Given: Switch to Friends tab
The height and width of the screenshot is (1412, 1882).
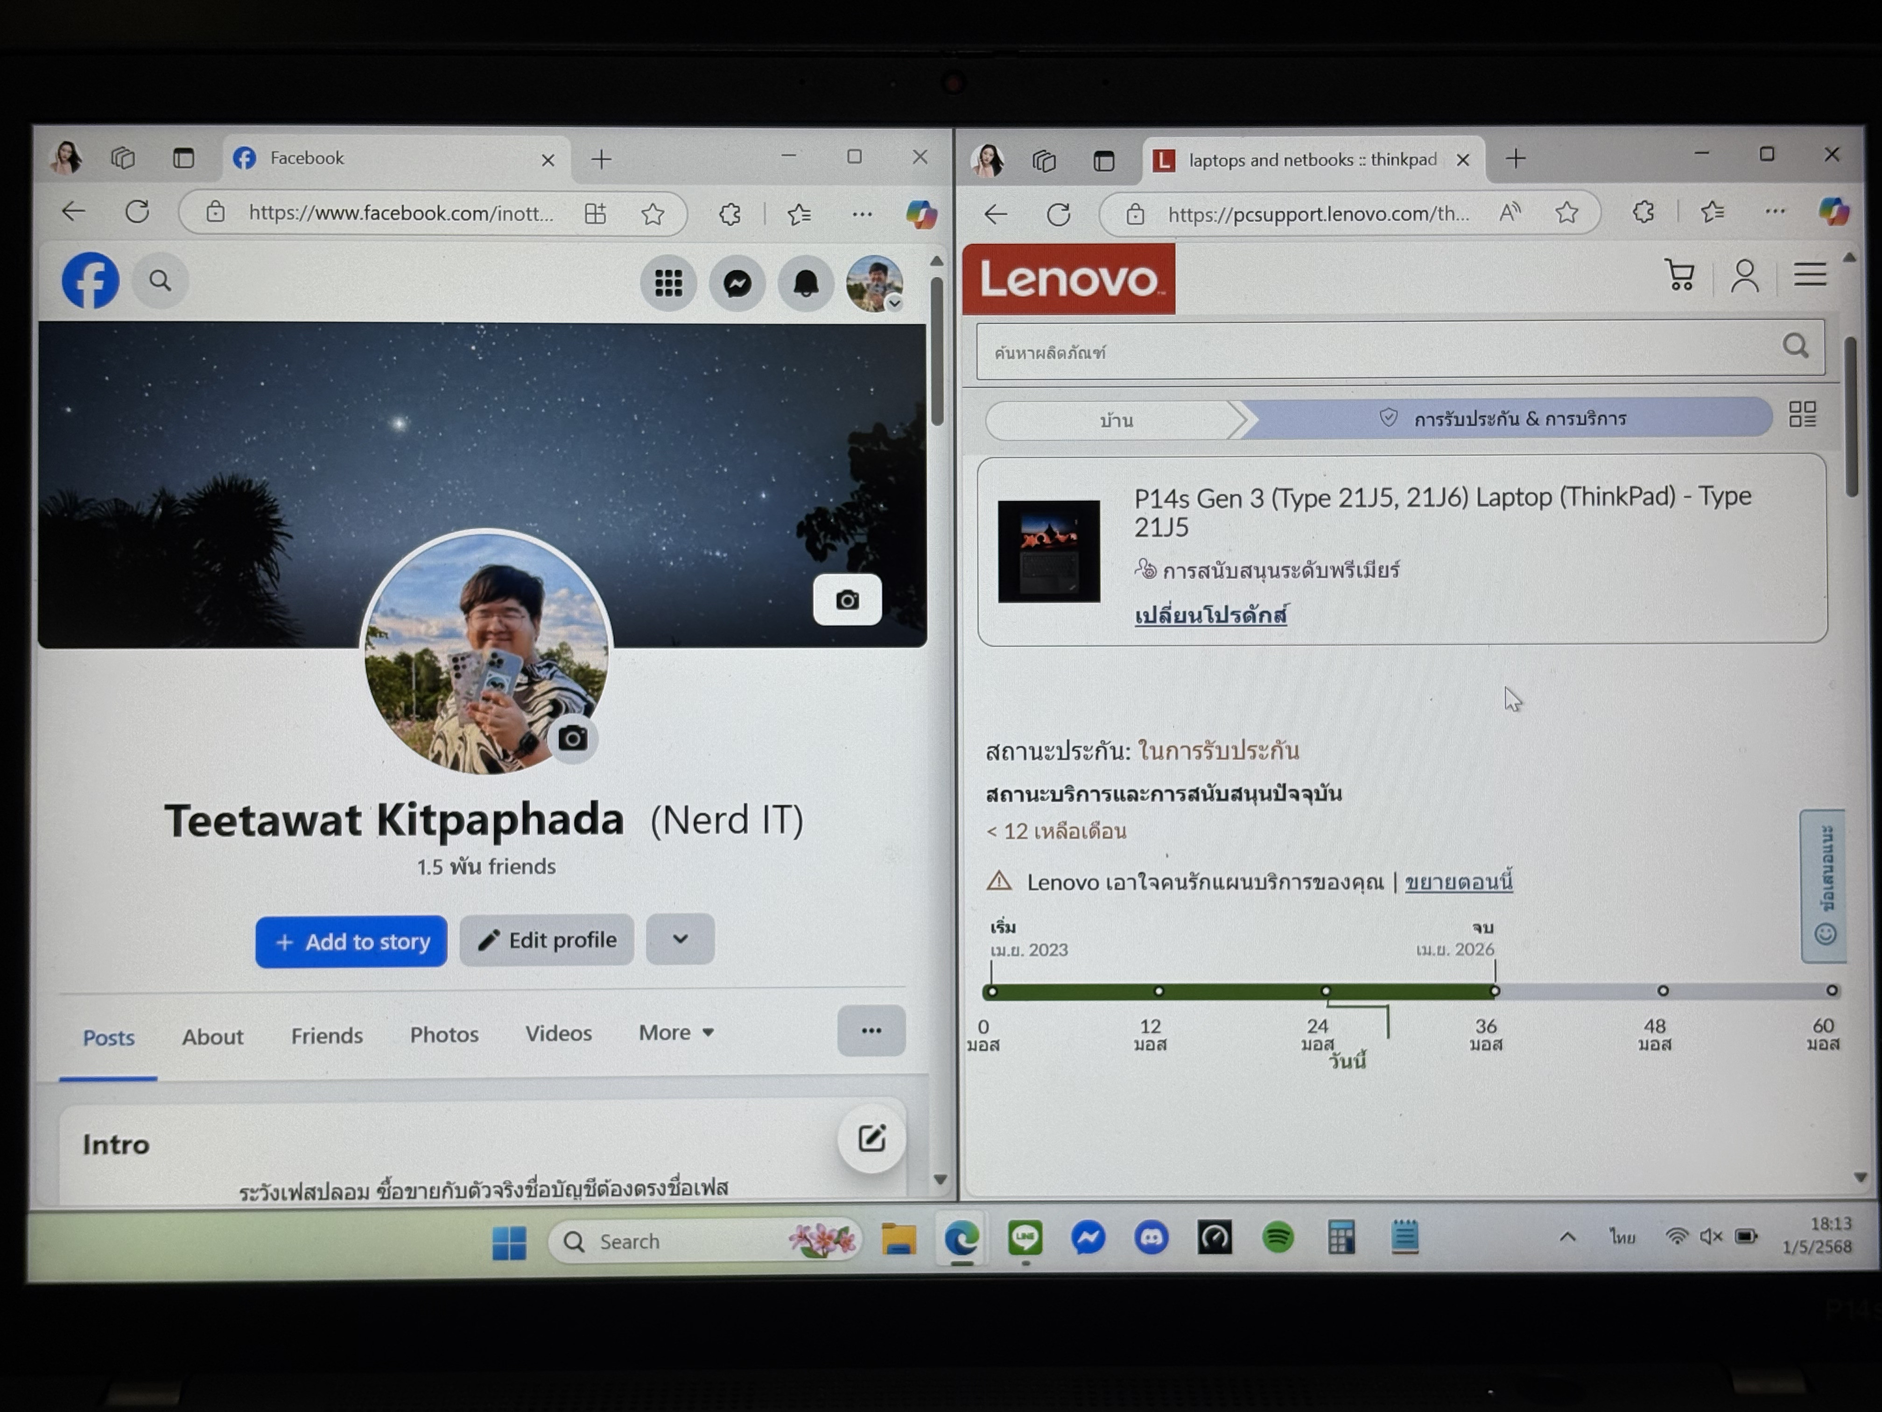Looking at the screenshot, I should tap(327, 1036).
